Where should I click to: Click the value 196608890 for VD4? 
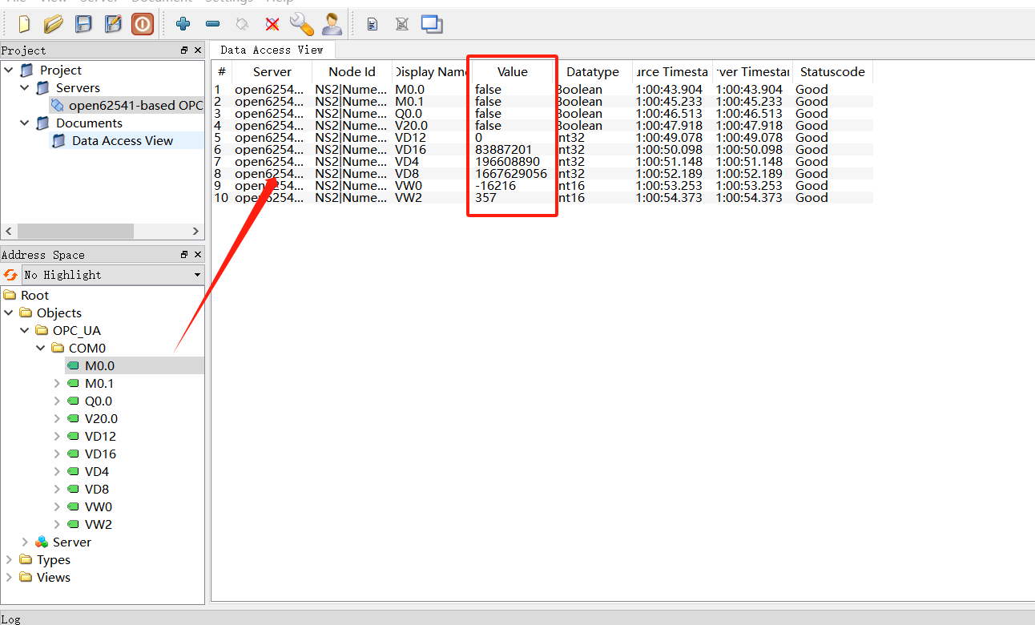507,162
